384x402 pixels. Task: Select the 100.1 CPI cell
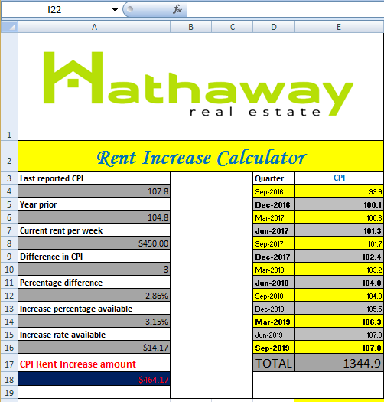click(x=339, y=204)
